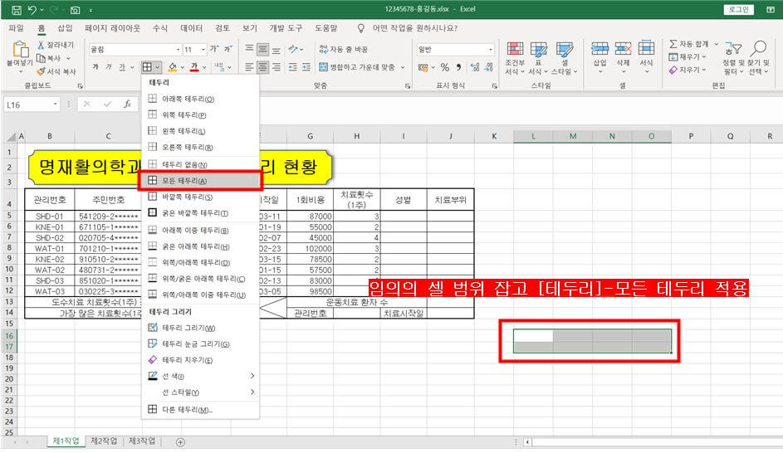
Task: Select 굵은 바깥쪽 테두리 in borders menu
Action: [200, 213]
